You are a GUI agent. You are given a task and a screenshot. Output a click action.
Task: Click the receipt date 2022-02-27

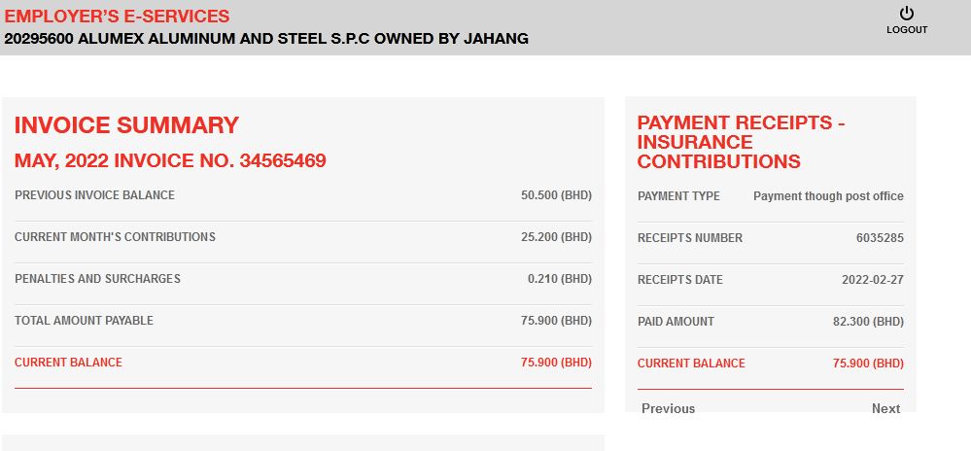tap(872, 280)
